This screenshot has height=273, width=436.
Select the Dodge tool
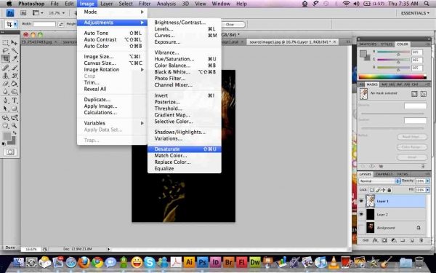15,92
